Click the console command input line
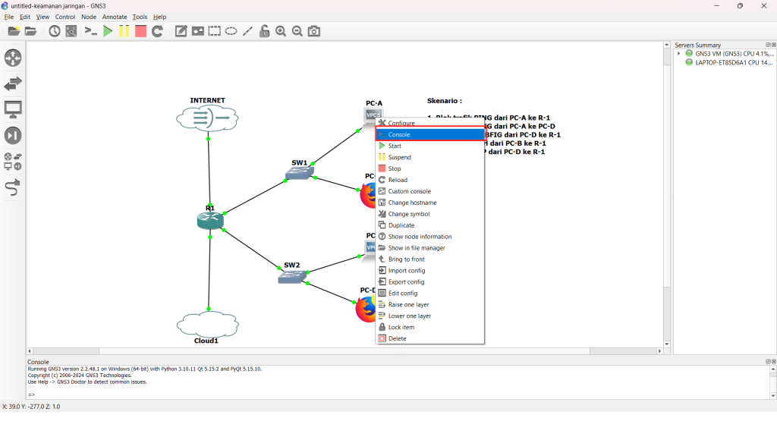This screenshot has width=777, height=437. click(x=395, y=395)
